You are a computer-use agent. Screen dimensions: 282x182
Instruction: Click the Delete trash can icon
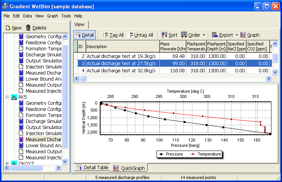28,28
